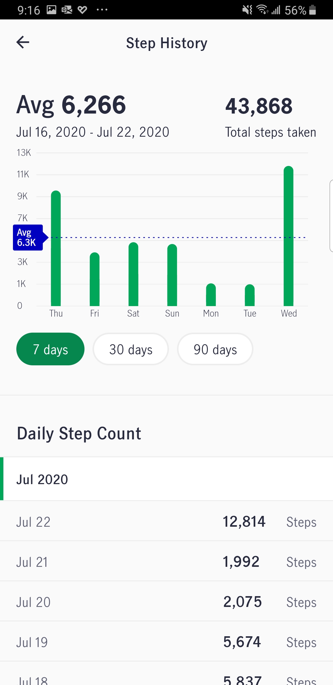Tap the Wi-Fi signal status icon

pos(262,10)
